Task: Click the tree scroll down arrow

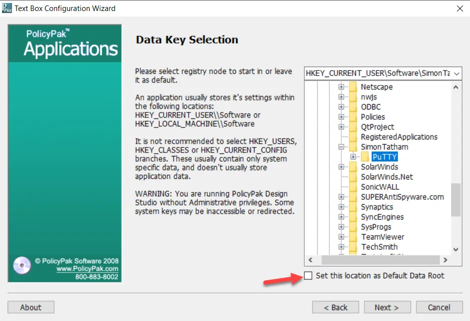Action: (456, 249)
